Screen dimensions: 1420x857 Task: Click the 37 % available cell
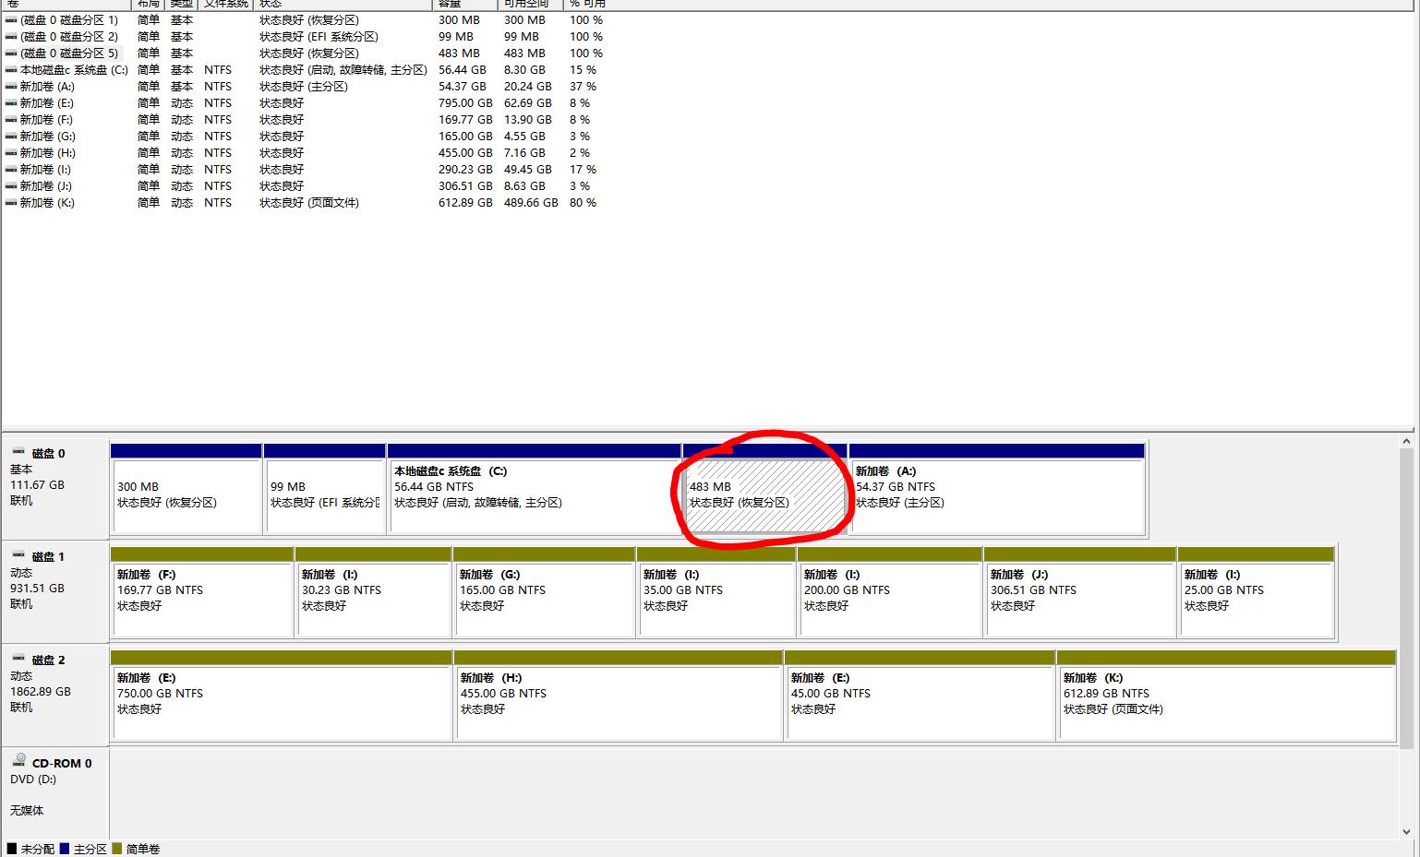[x=583, y=86]
